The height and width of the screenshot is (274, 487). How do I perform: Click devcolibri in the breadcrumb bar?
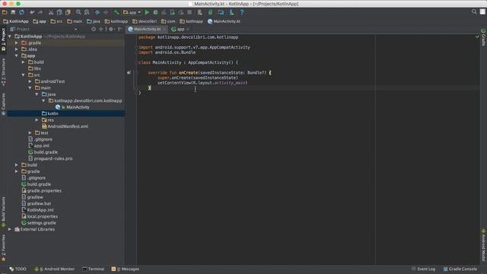145,21
